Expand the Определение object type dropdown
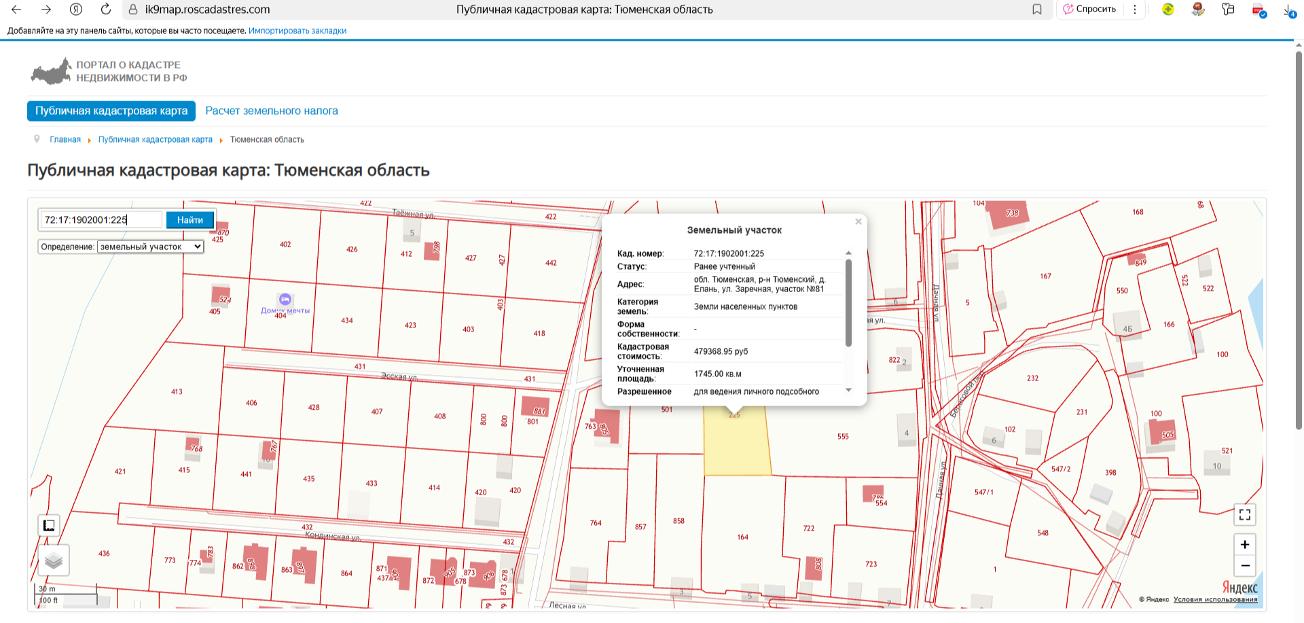The width and height of the screenshot is (1304, 623). tap(150, 247)
